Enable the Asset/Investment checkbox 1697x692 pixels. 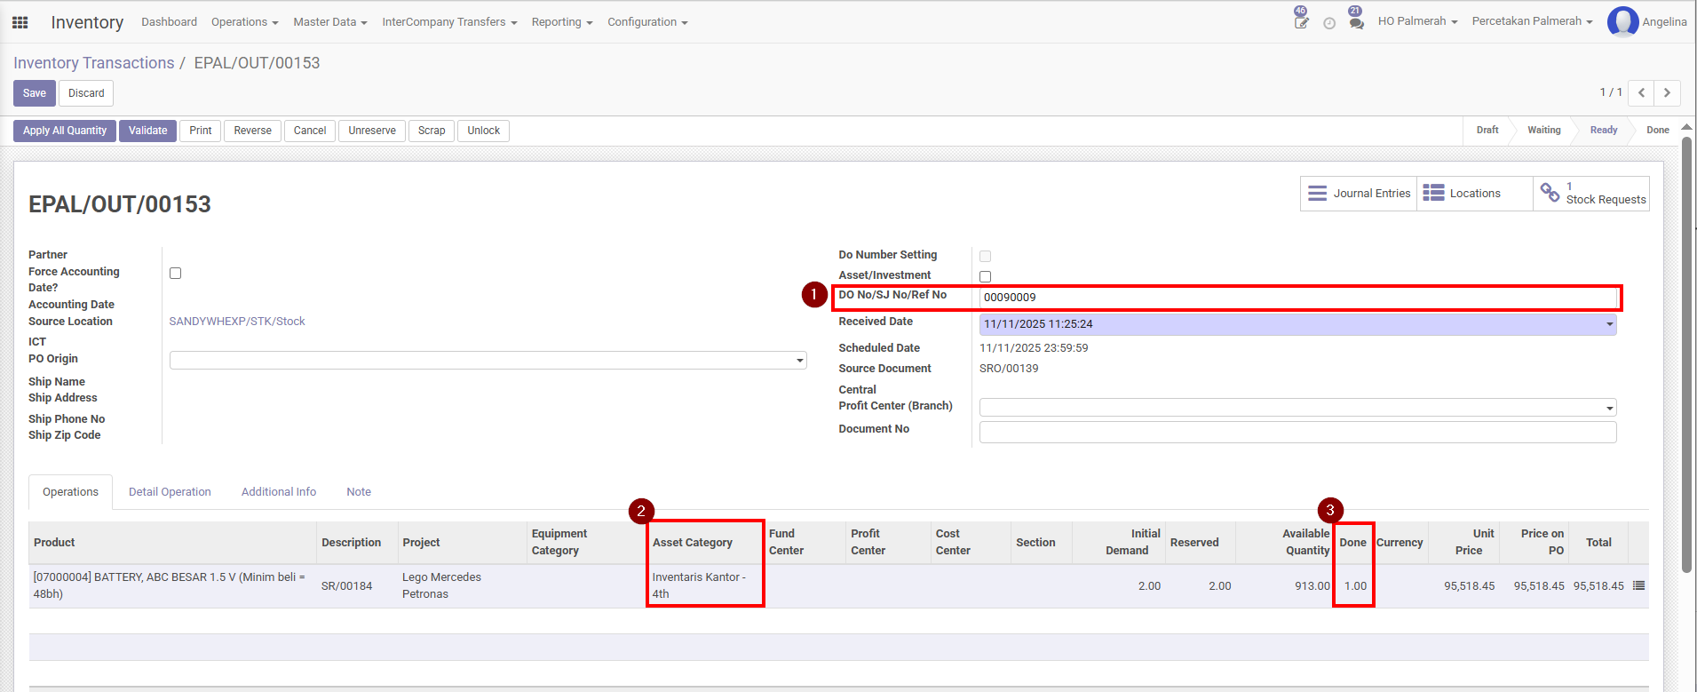(985, 276)
